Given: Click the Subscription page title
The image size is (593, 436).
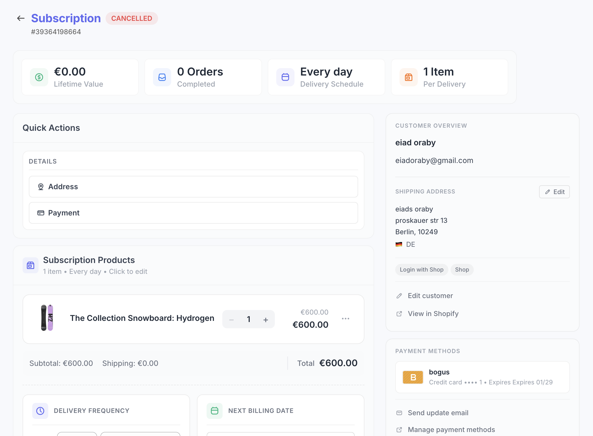Looking at the screenshot, I should [66, 19].
